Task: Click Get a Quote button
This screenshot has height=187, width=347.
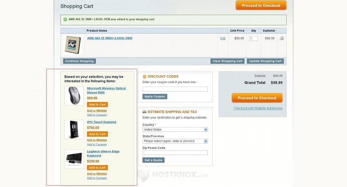Action: 153,160
